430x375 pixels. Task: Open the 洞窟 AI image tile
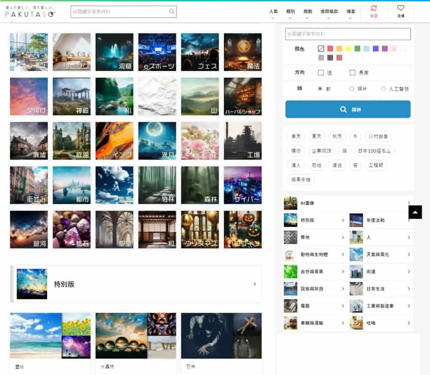114,52
